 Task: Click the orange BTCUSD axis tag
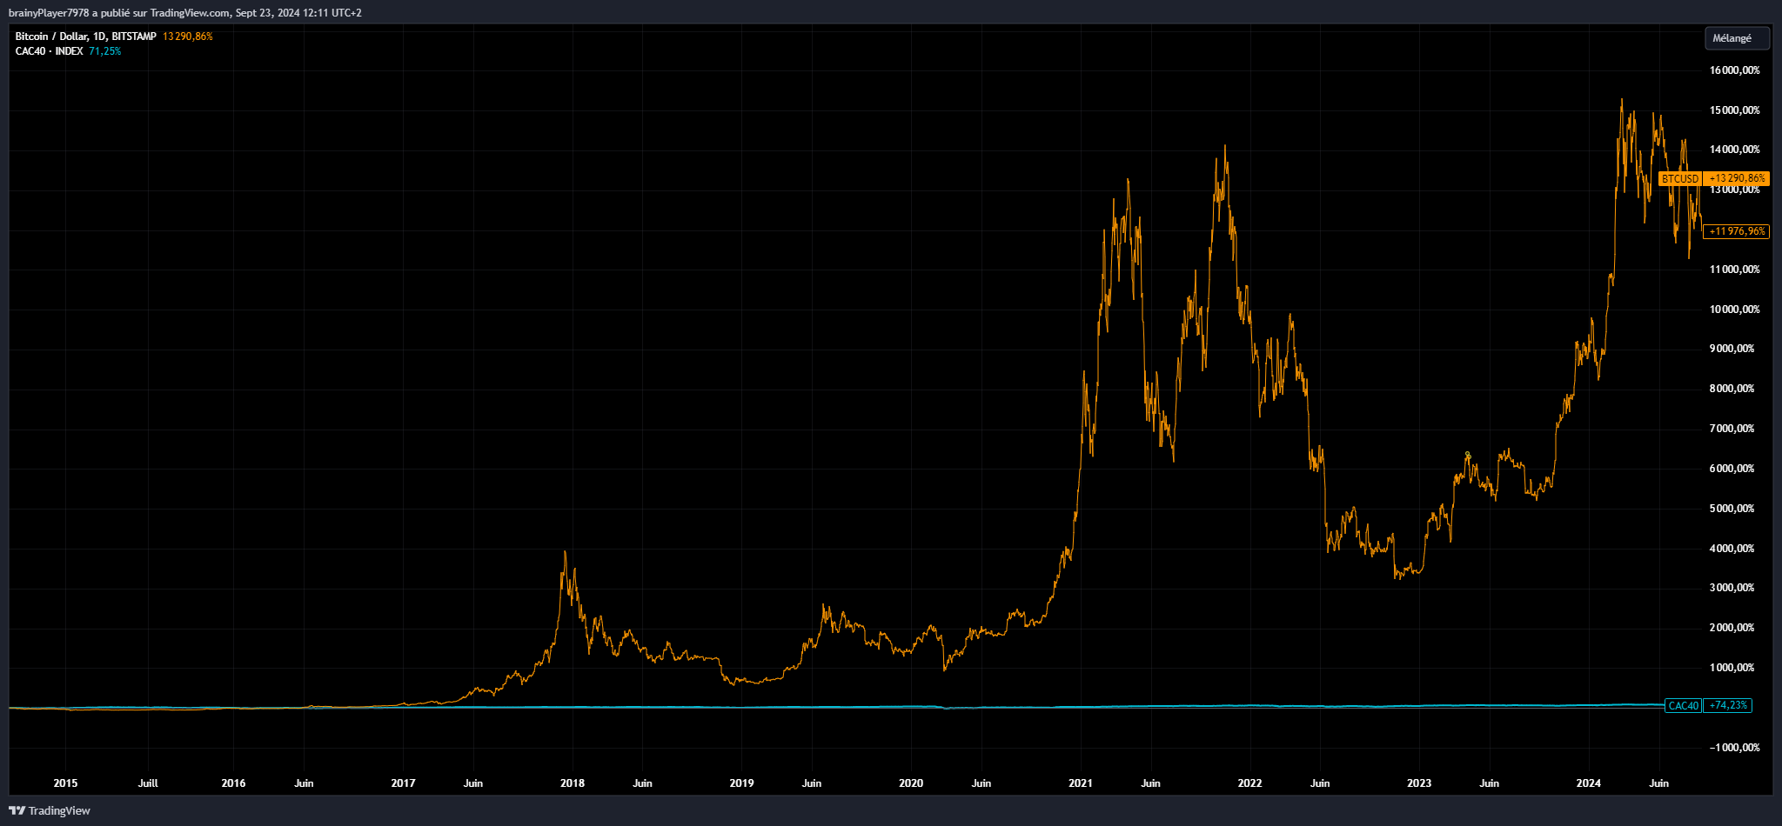pos(1679,178)
